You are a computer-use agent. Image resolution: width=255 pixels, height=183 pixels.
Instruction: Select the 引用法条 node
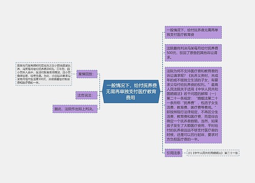[x=173, y=153]
